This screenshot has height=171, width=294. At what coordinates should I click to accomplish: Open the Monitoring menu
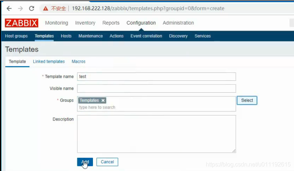(x=57, y=23)
